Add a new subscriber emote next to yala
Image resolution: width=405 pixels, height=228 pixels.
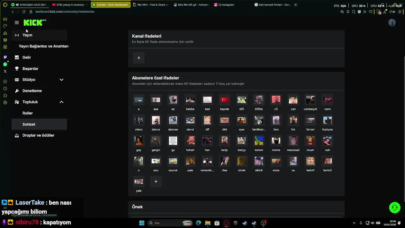(x=156, y=181)
